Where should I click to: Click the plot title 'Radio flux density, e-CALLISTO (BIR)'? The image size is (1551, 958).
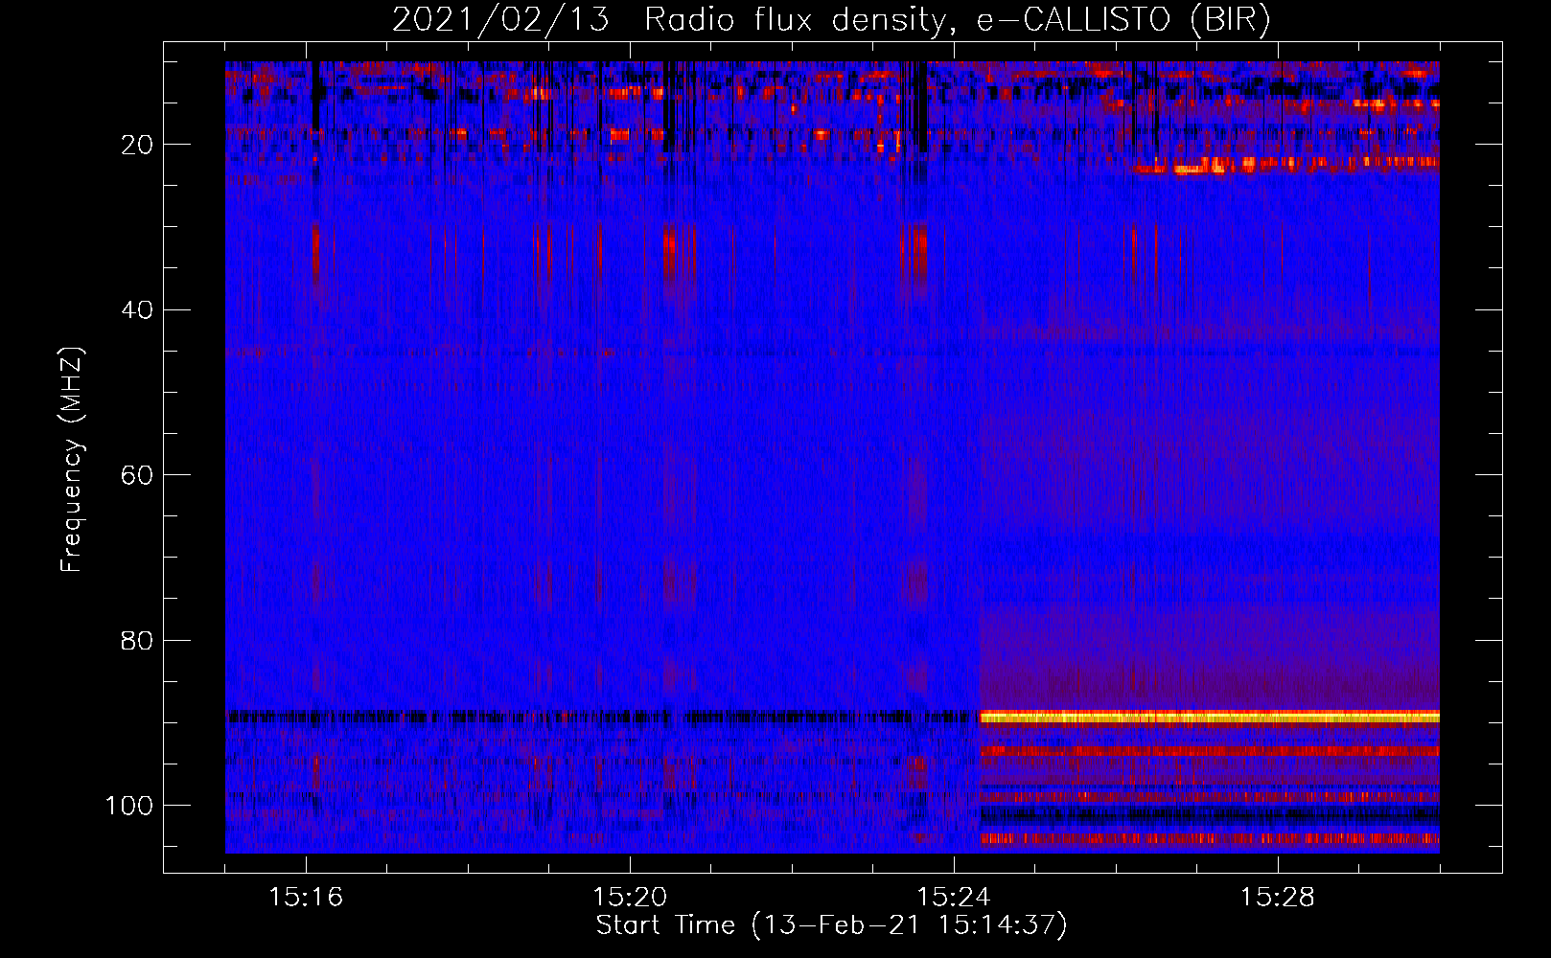click(958, 20)
